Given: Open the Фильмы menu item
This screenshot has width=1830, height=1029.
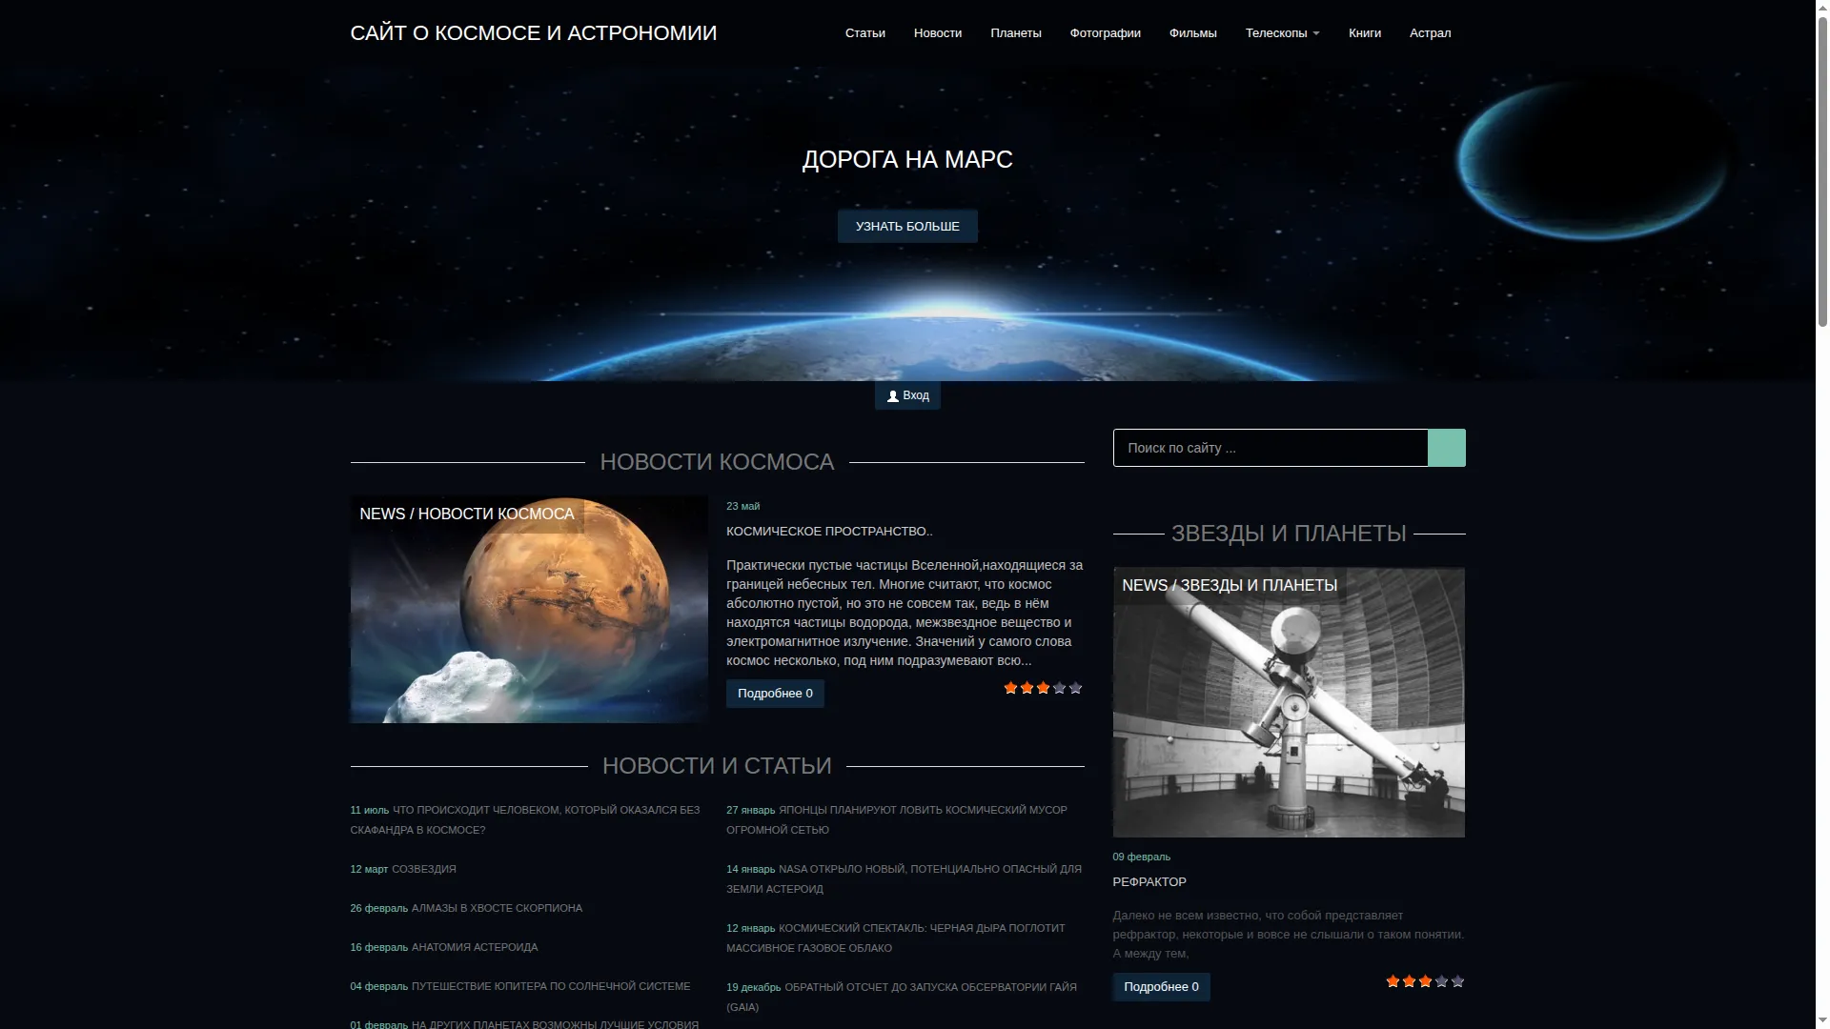Looking at the screenshot, I should point(1192,33).
